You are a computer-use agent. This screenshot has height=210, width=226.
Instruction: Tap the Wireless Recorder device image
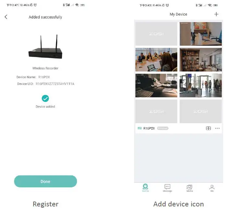tap(45, 47)
